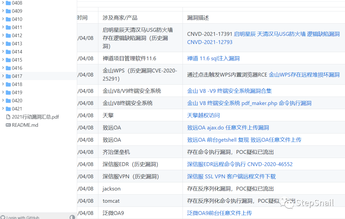Click the 0412 folder icon

click(8, 35)
